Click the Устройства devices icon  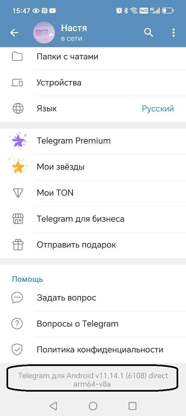[x=17, y=83]
